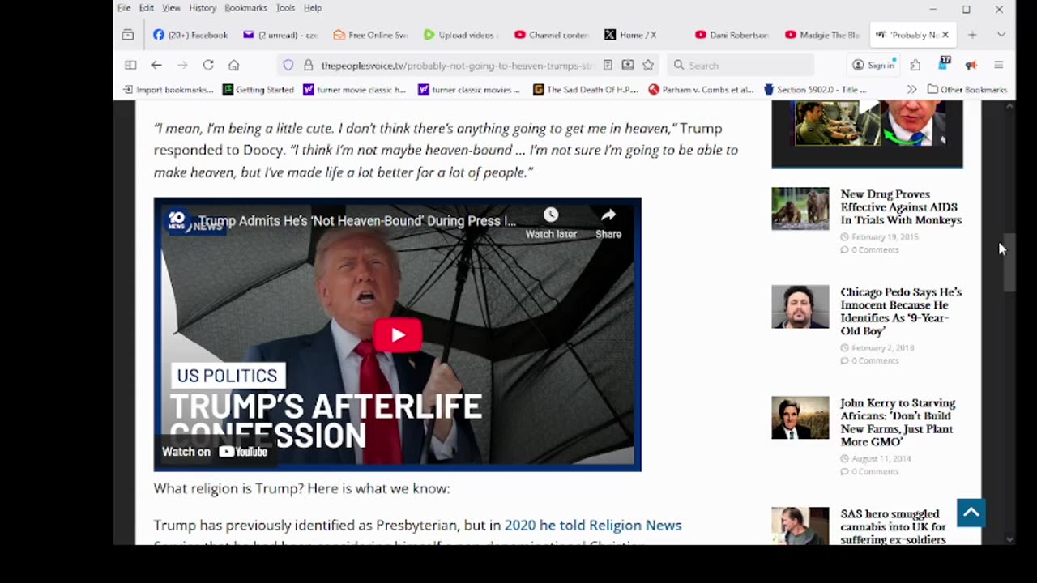Click the John Kerry article thumbnail
This screenshot has height=583, width=1037.
pos(800,418)
